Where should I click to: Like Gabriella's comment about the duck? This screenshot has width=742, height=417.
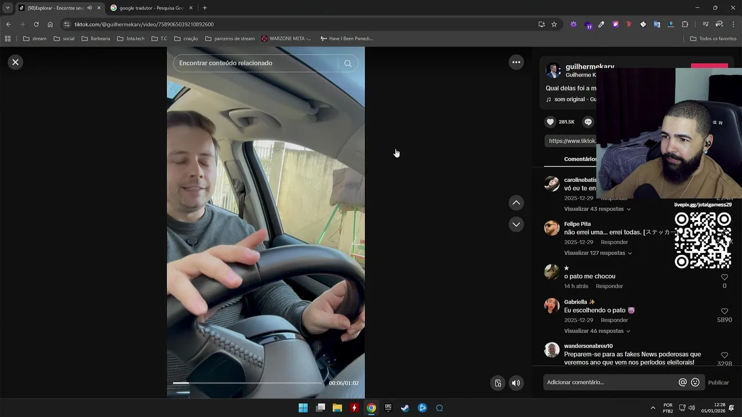click(x=724, y=311)
